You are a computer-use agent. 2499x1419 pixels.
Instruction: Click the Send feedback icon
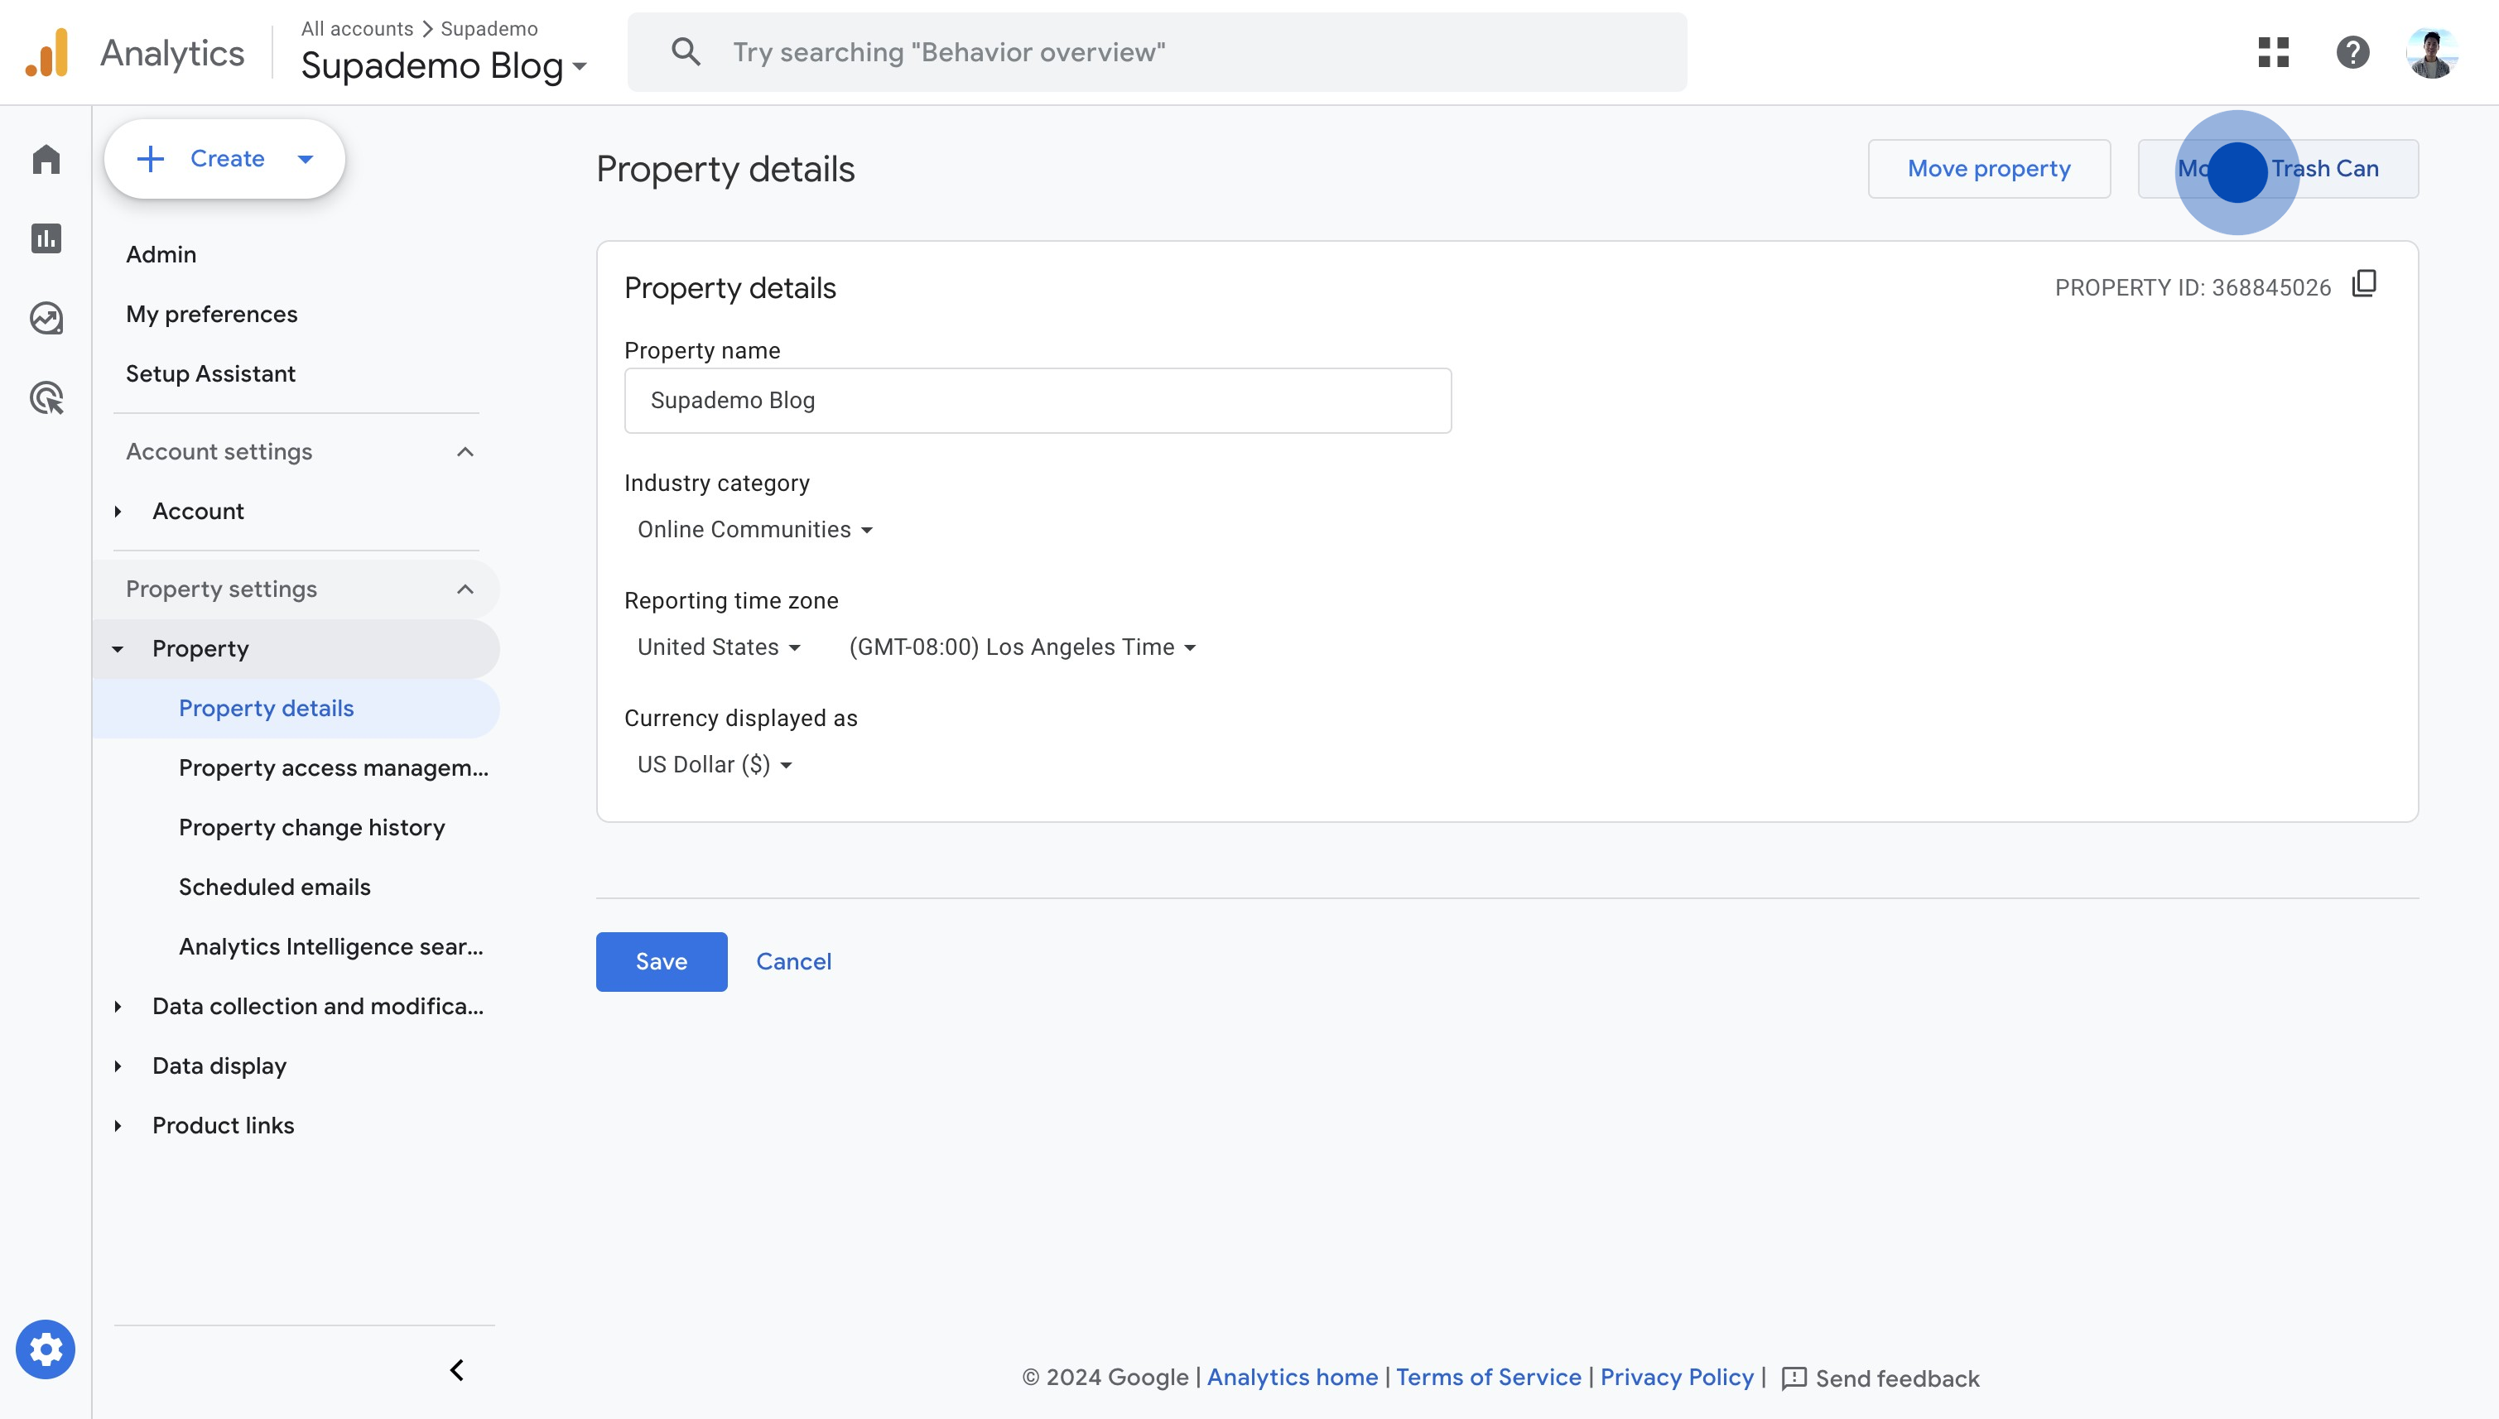click(1794, 1378)
